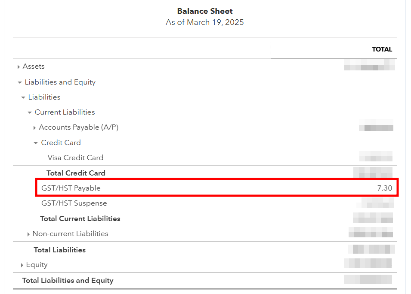Screen dimensions: 411x294
Task: Click the Balance Sheet report title
Action: [205, 11]
